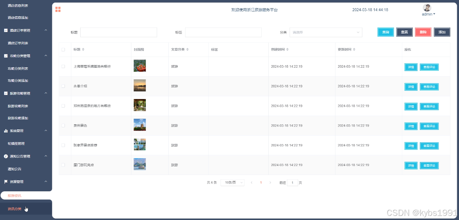459x220 pixels.
Task: Click 查看评论 for 永春介绍 row
Action: click(x=429, y=87)
